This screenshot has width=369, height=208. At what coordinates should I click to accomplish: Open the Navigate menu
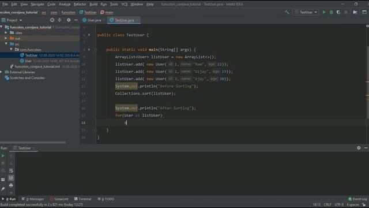click(x=37, y=4)
